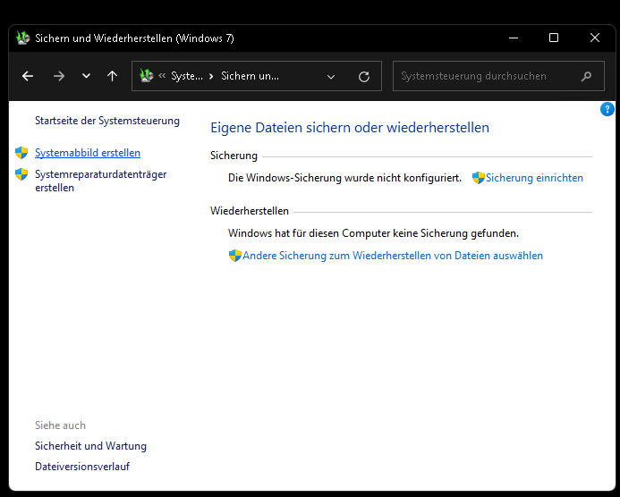Expand the address bar history dropdown
Viewport: 620px width, 497px height.
click(x=331, y=77)
